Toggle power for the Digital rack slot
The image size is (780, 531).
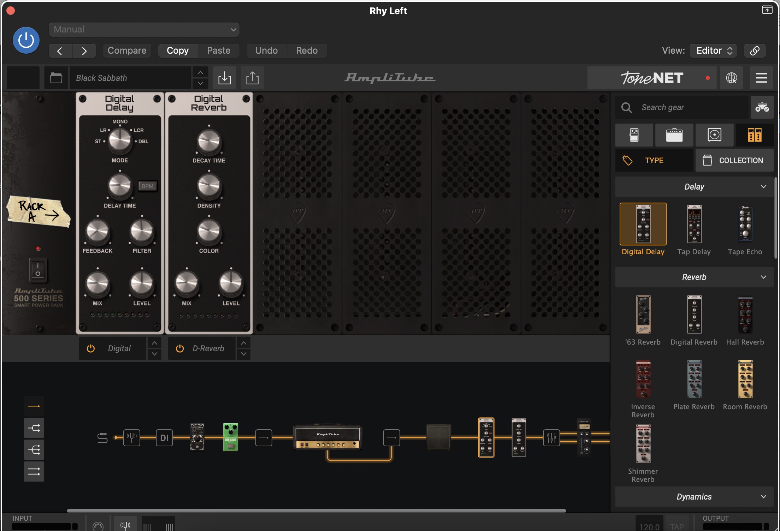91,348
